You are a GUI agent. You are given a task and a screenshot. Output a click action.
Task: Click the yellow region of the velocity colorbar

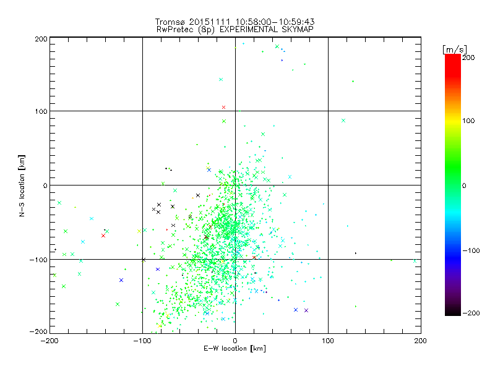453,121
